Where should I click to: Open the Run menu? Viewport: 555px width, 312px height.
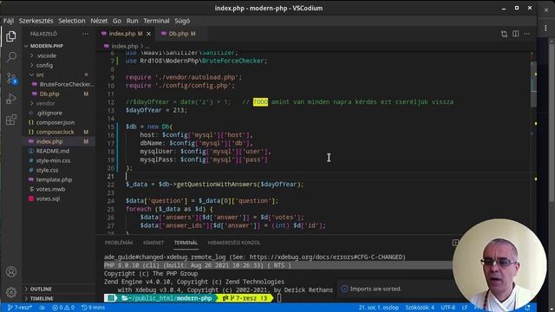pos(133,21)
